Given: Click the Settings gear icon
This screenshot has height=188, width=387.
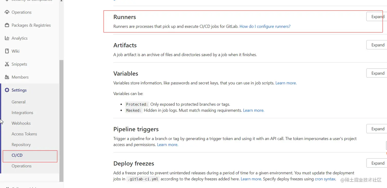Looking at the screenshot, I should (x=7, y=90).
